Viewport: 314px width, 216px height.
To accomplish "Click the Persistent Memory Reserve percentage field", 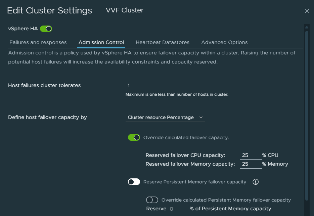I will pos(178,209).
